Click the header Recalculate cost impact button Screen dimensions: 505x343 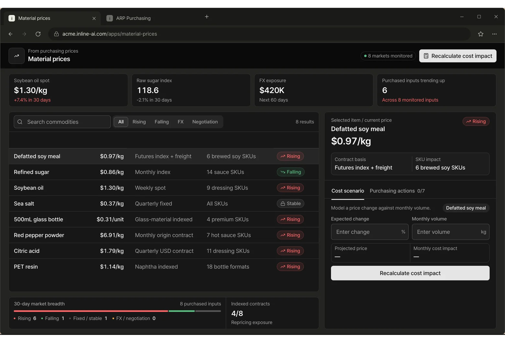458,56
